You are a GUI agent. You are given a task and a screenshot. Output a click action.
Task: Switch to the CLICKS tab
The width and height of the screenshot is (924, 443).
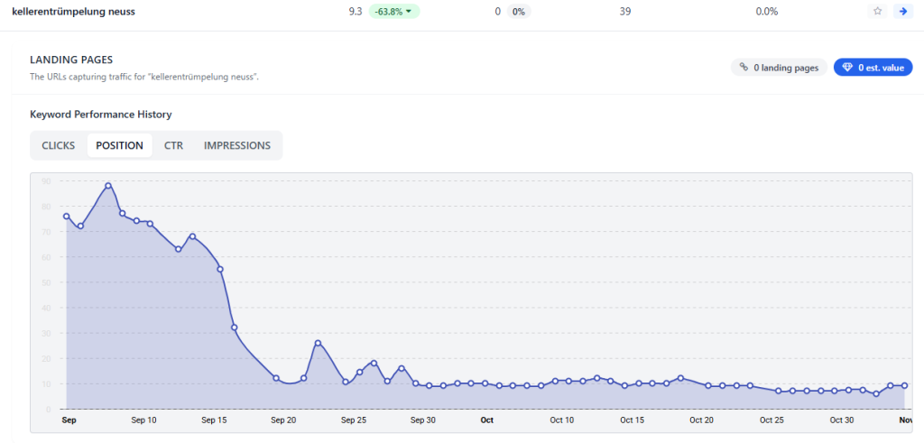click(x=59, y=145)
